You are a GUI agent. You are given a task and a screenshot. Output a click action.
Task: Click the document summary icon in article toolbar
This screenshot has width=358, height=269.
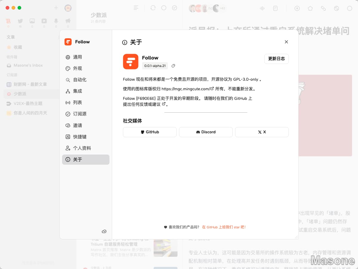click(x=275, y=8)
